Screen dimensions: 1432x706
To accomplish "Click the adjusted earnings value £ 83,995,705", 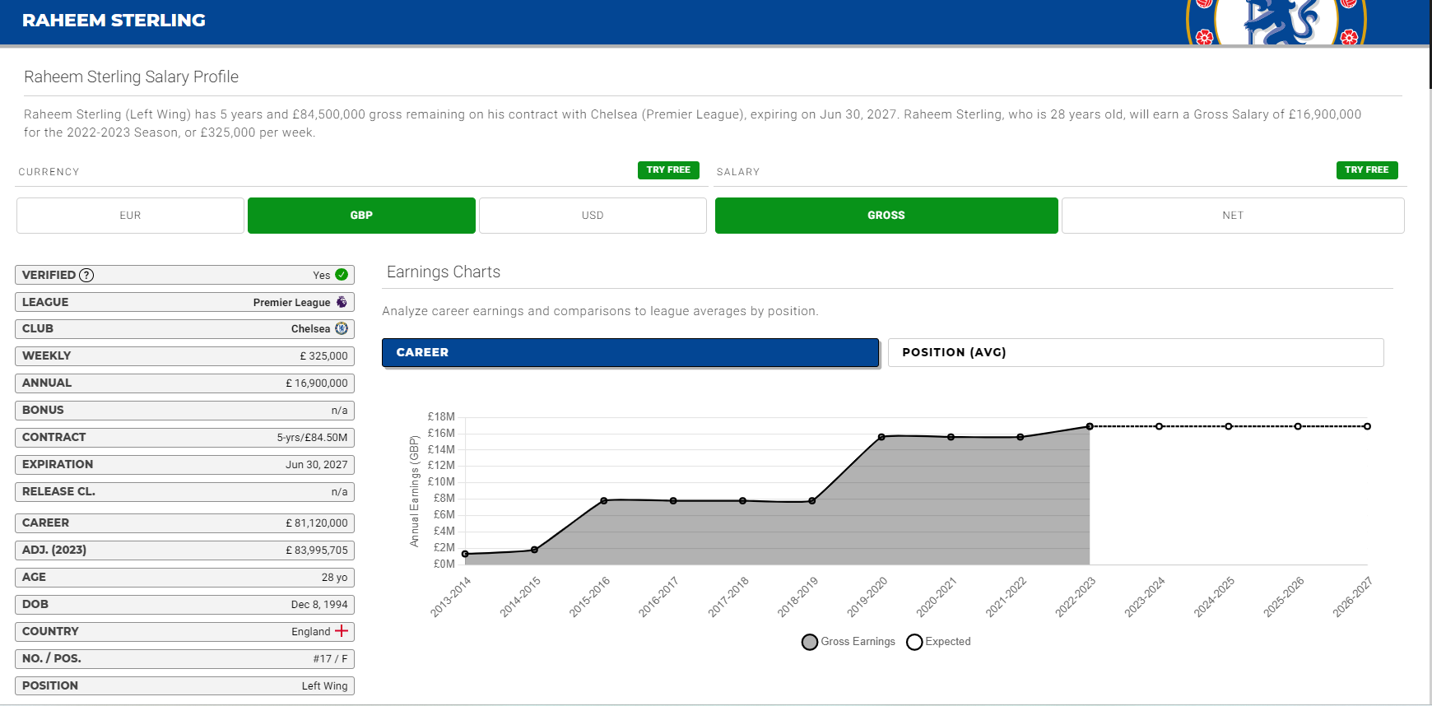I will [x=317, y=550].
